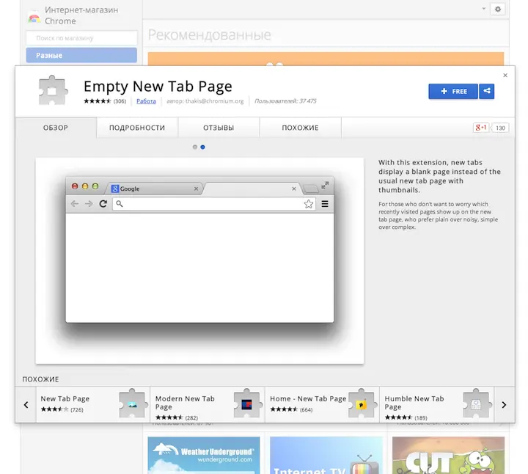This screenshot has height=474, width=528.
Task: Click the Google tab in screenshot browser
Action: pyautogui.click(x=154, y=189)
